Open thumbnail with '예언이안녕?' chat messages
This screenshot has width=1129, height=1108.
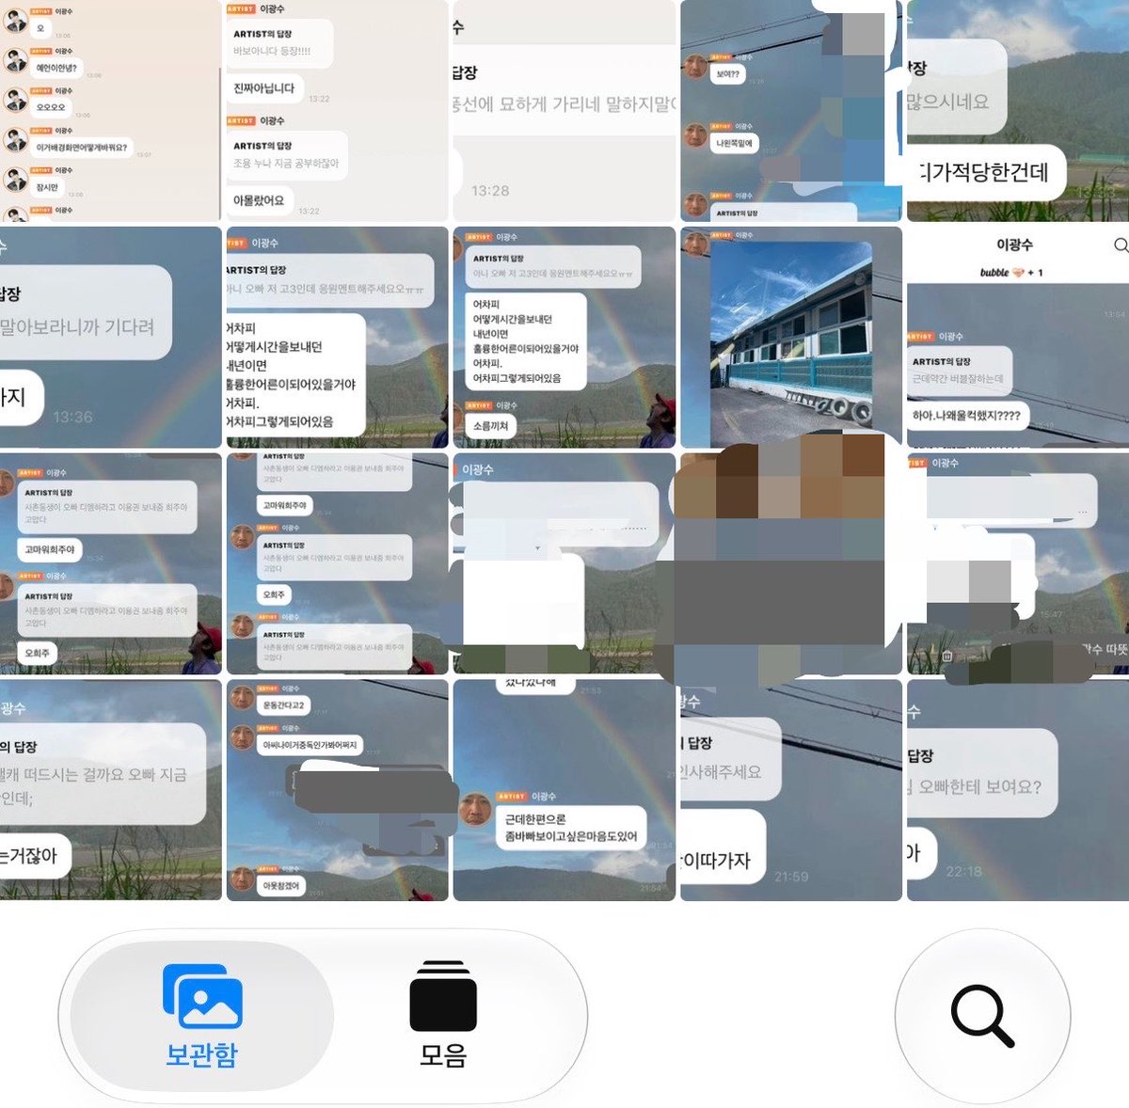click(110, 110)
